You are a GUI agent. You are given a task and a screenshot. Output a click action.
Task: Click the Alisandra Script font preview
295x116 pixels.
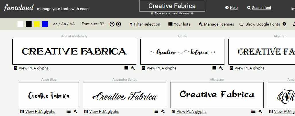click(124, 95)
